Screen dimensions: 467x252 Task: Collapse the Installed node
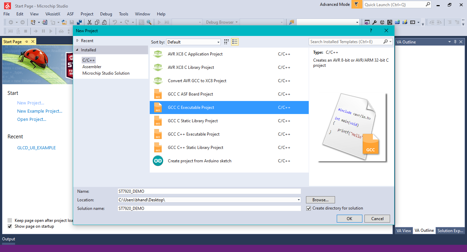point(78,50)
